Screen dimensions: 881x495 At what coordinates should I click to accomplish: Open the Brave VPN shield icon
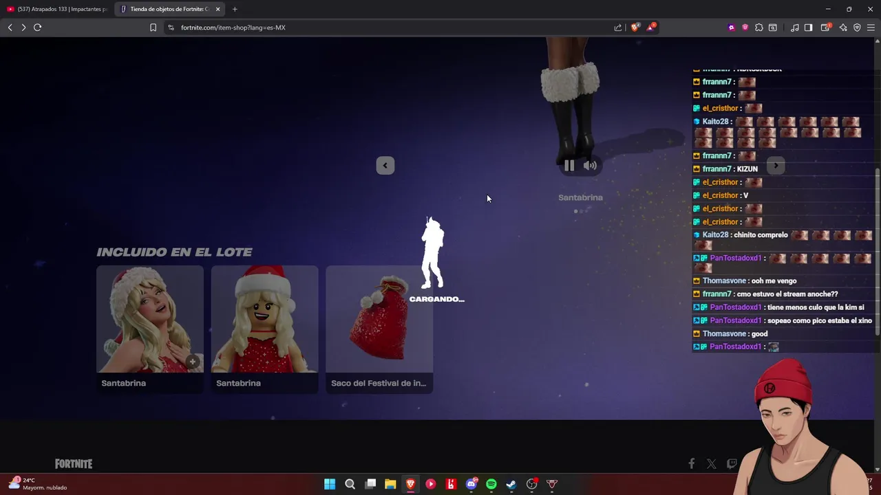coord(857,27)
